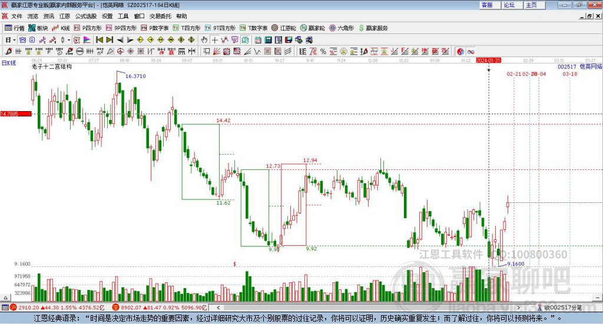This screenshot has width=603, height=324.
Task: Click the 沪 Shanghai index status entry
Action: (57, 308)
